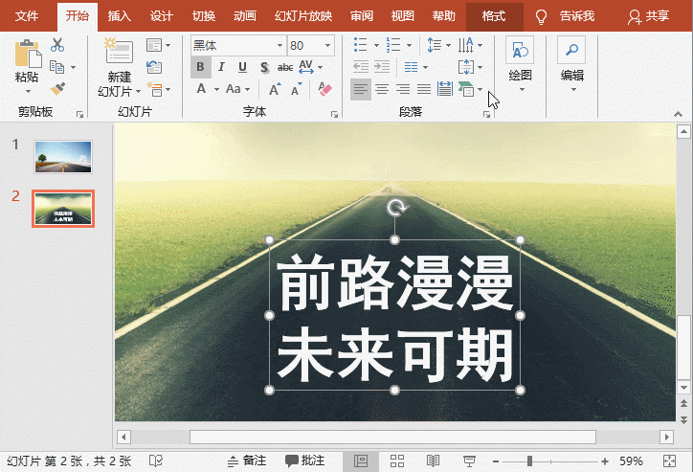Image resolution: width=693 pixels, height=472 pixels.
Task: Open the Drawing tools icon
Action: click(520, 50)
